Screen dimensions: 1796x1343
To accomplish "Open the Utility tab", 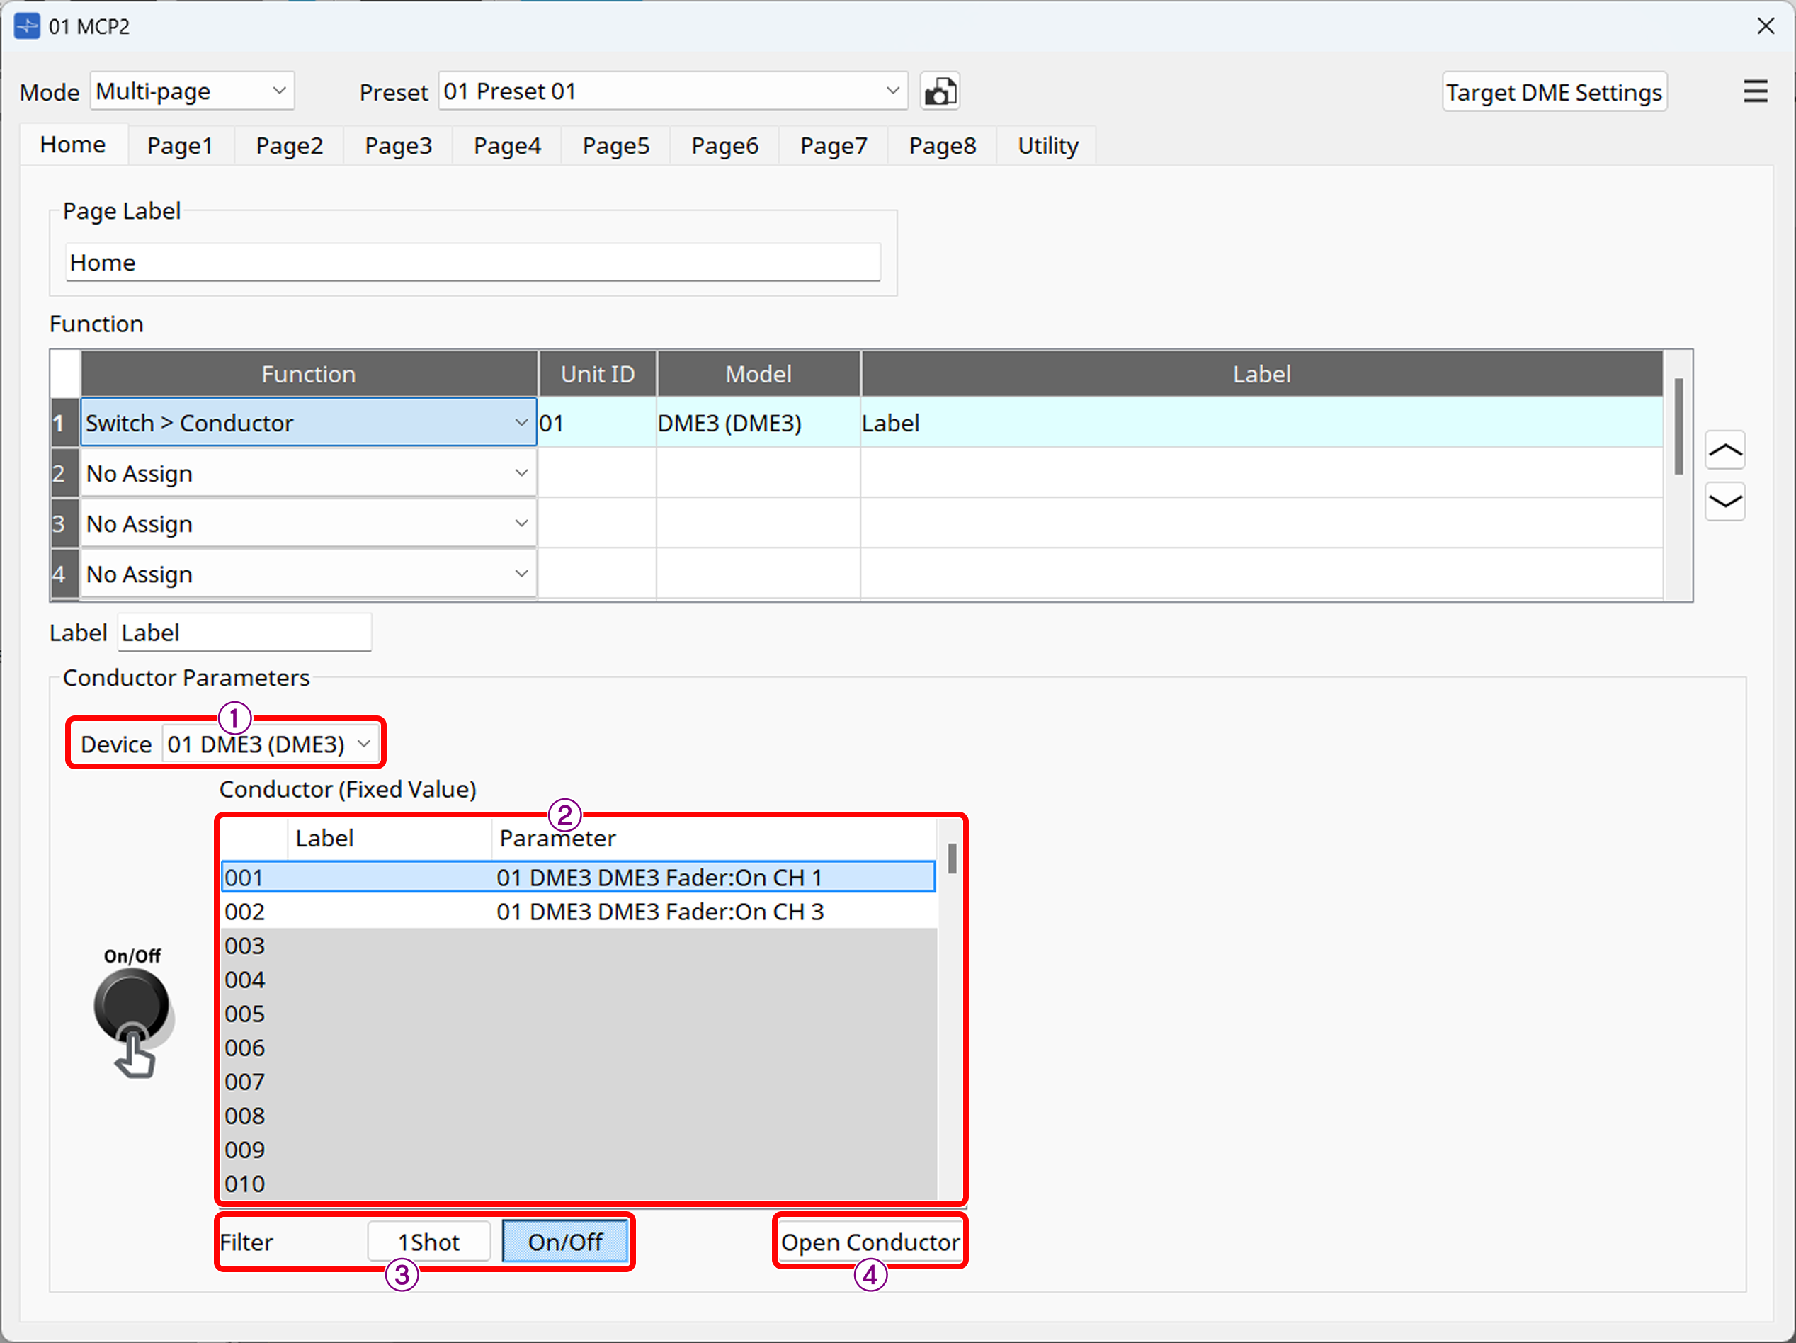I will (1047, 146).
